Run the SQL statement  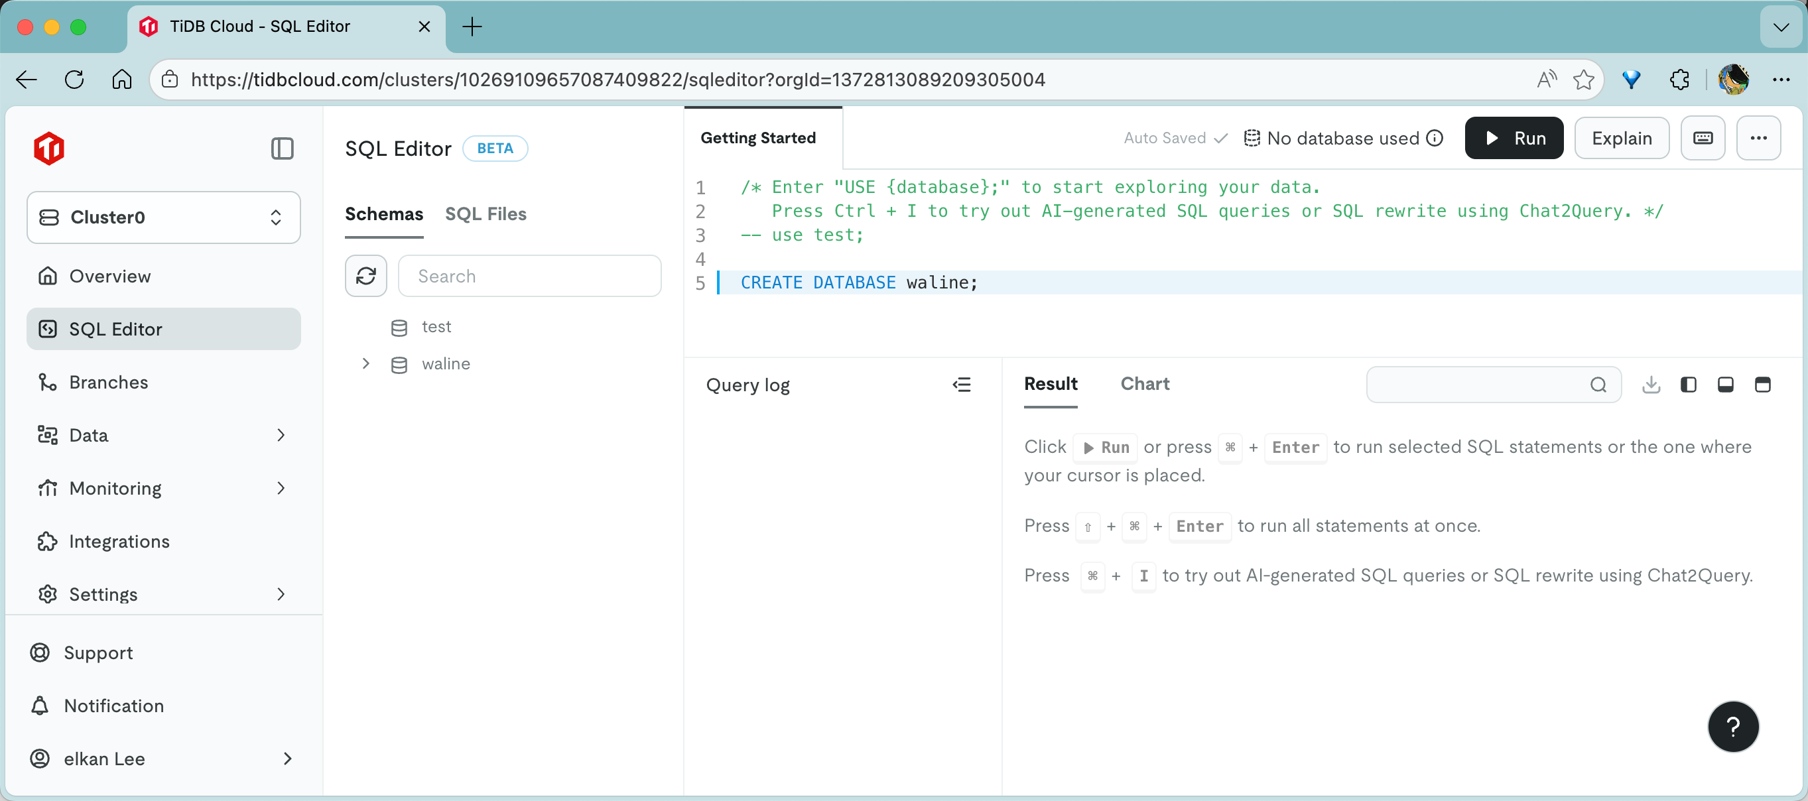1514,138
